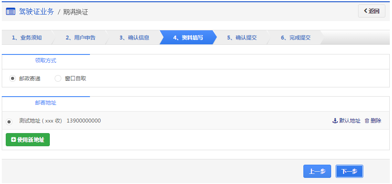
Task: Click the 测试地址 ( xxx 收) text
Action: click(x=41, y=121)
